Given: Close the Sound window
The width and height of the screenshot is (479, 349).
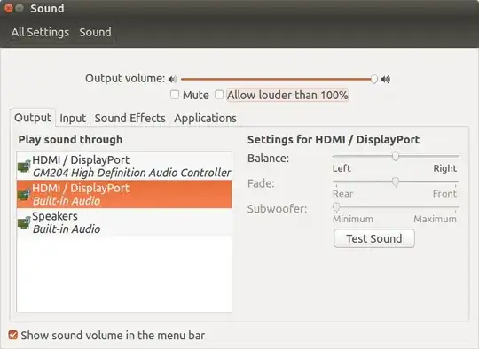Looking at the screenshot, I should tap(9, 8).
